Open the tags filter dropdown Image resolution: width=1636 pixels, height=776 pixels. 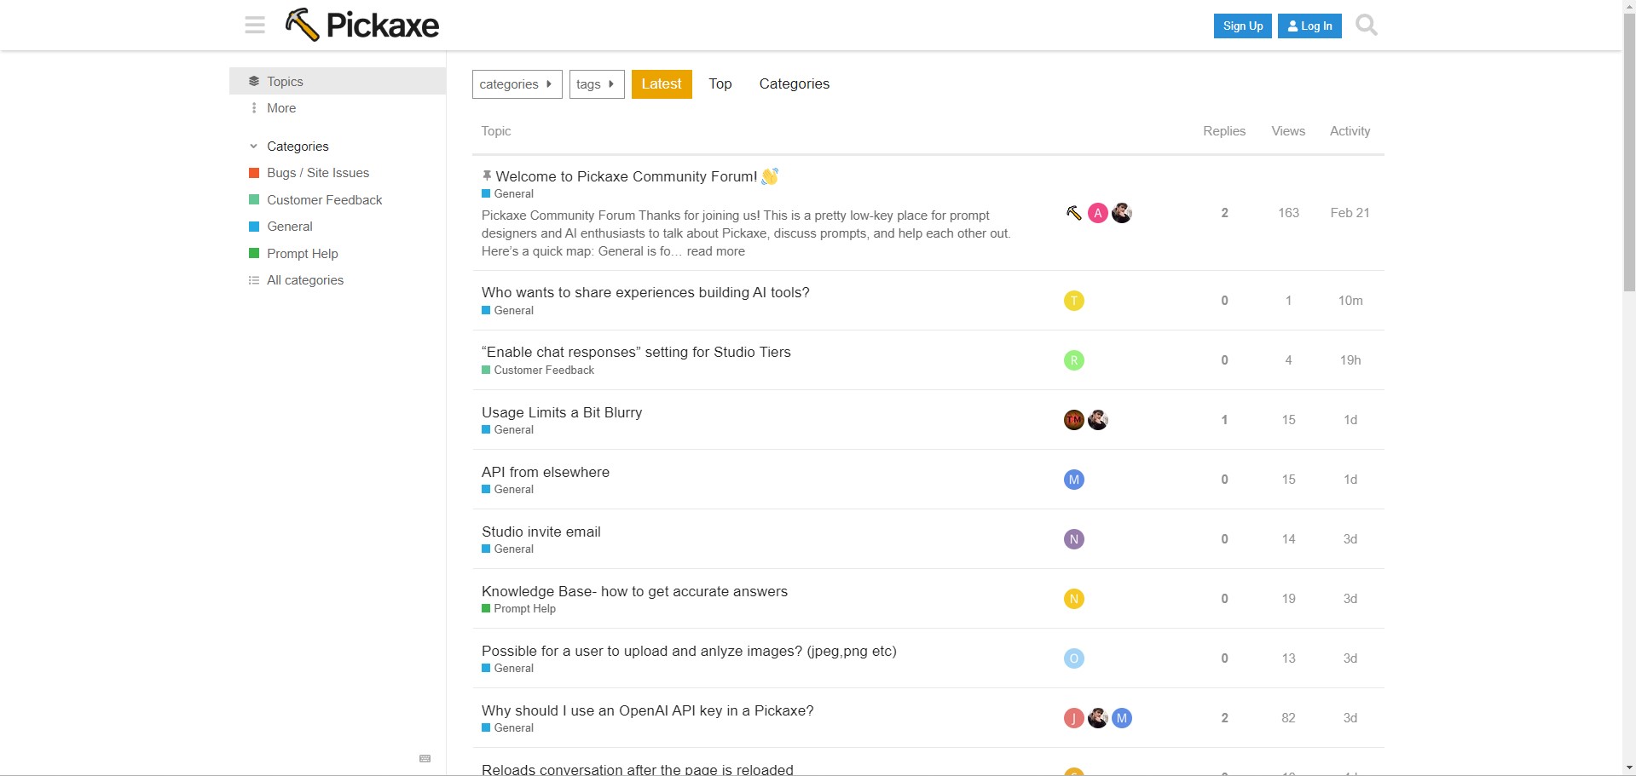(597, 84)
